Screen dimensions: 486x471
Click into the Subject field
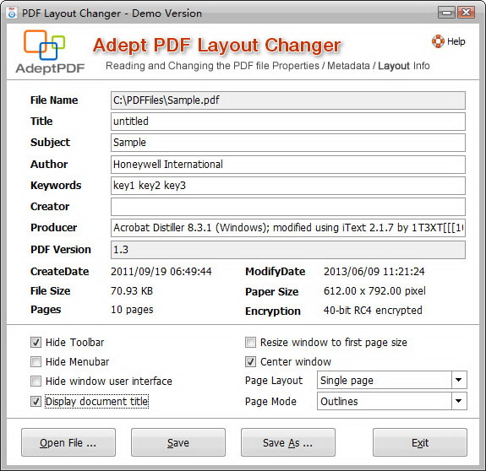click(288, 143)
